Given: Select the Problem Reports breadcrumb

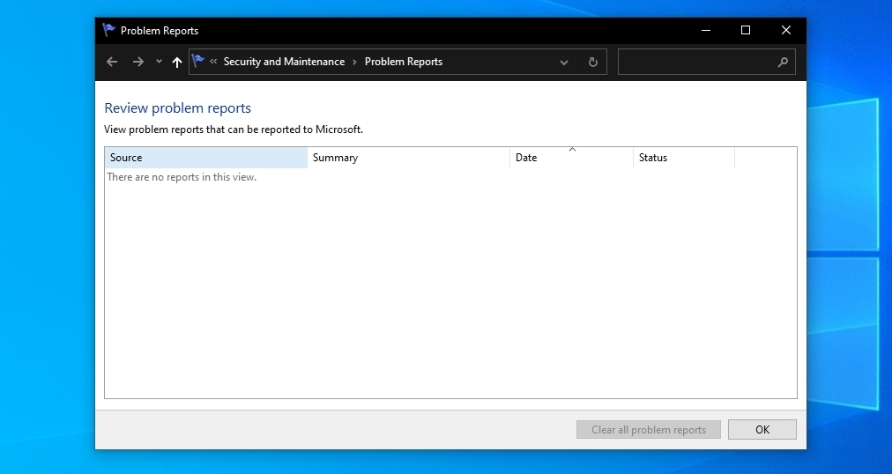Looking at the screenshot, I should pos(404,62).
